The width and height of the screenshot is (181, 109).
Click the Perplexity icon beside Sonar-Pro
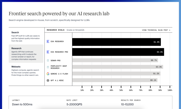pyautogui.click(x=48, y=60)
